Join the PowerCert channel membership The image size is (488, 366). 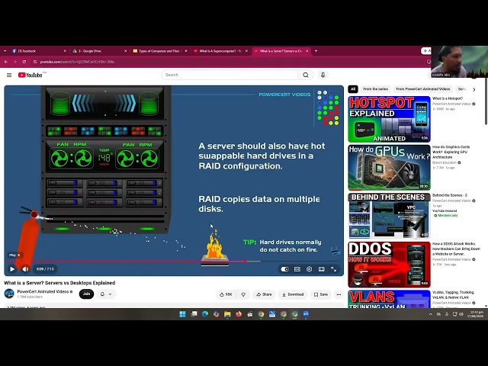pos(86,294)
